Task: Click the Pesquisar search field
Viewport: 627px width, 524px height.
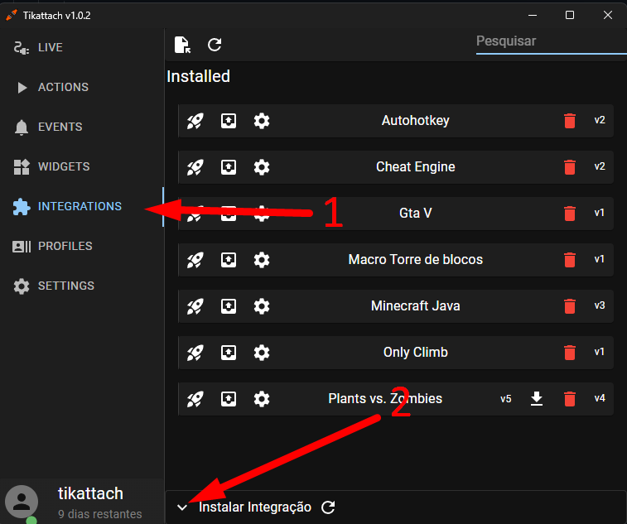Action: [551, 41]
